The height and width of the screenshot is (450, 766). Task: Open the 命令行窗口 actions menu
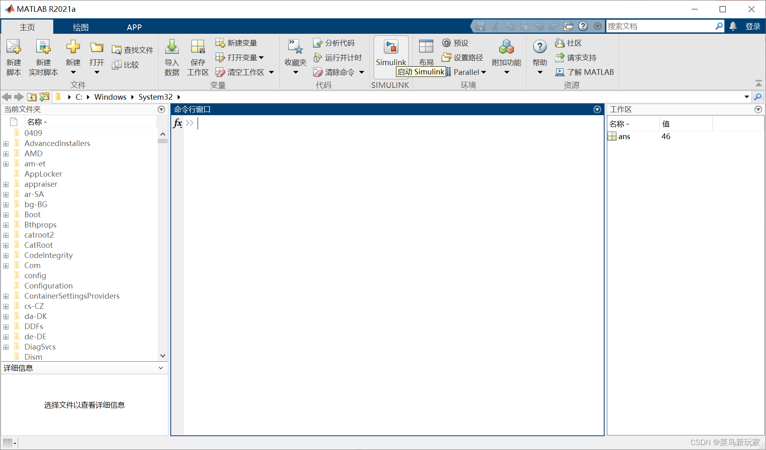597,109
